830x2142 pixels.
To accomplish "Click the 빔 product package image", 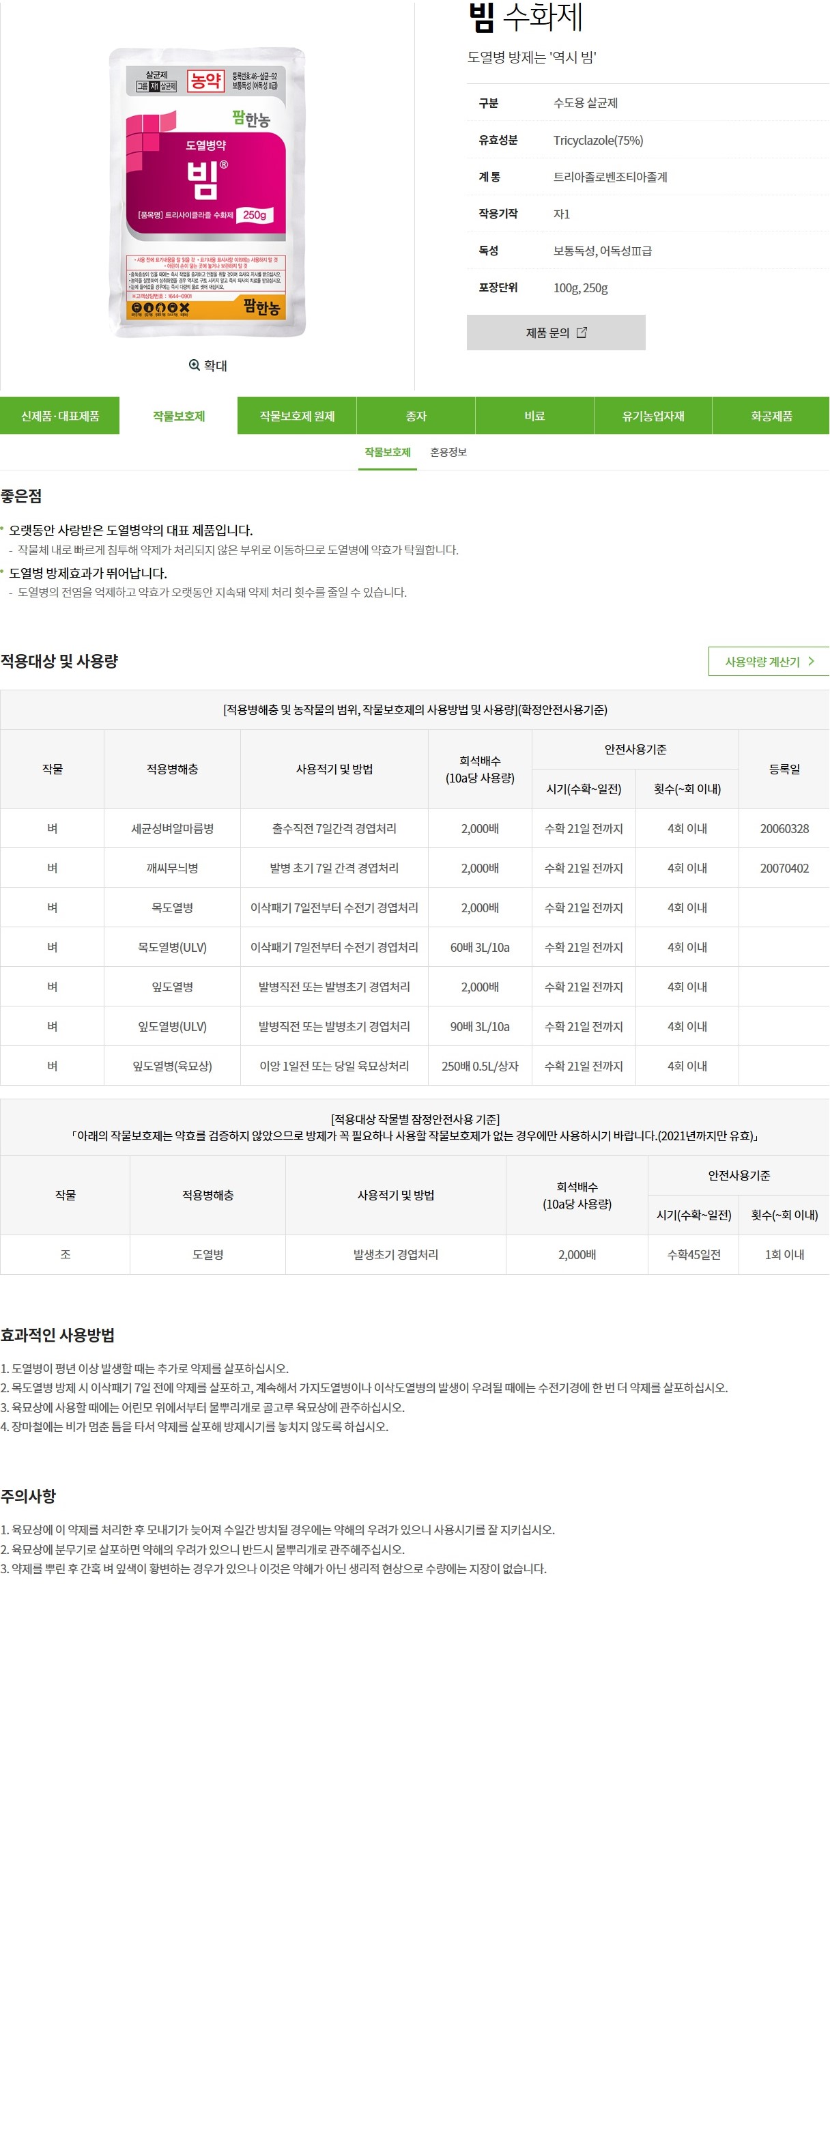I will point(207,192).
